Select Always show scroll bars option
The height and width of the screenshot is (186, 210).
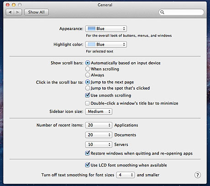(88, 75)
